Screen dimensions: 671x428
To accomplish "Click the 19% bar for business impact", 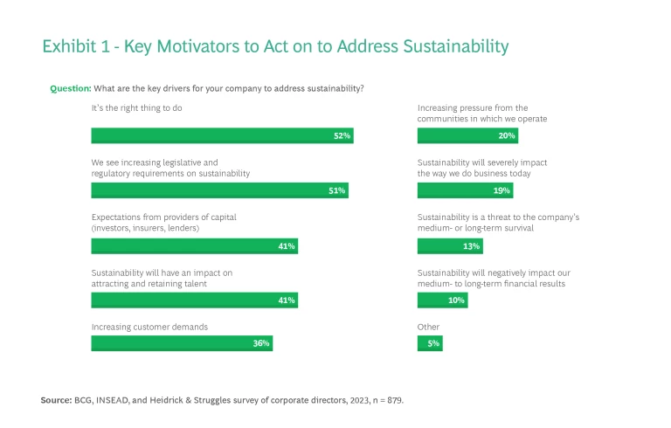I will click(x=465, y=190).
